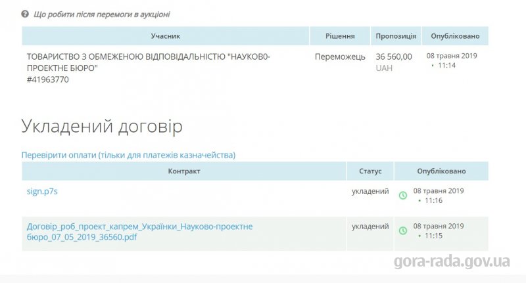The height and width of the screenshot is (283, 526).
Task: Select the participant name 'ТОВАРИСТВО З ОБМЕЖЕНОЮ ВІДПОВІДАЛЬНІСТЮ'
Action: point(126,56)
